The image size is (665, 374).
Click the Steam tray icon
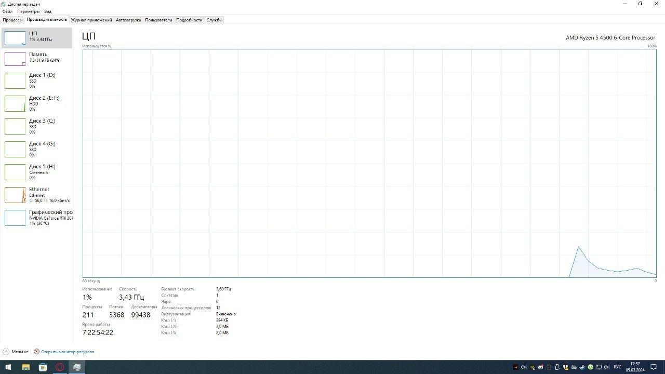[582, 367]
